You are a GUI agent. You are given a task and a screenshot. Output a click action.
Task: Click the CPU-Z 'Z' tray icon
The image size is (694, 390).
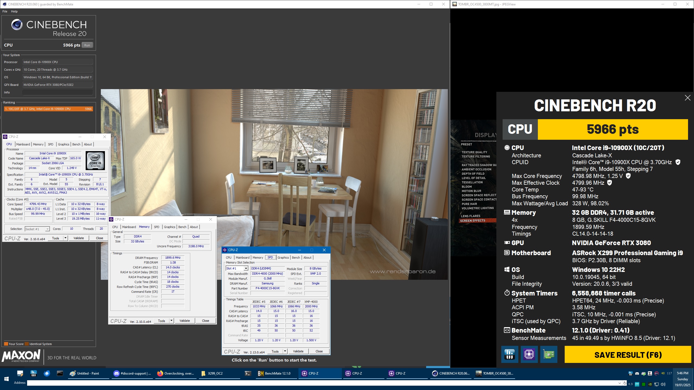click(650, 373)
